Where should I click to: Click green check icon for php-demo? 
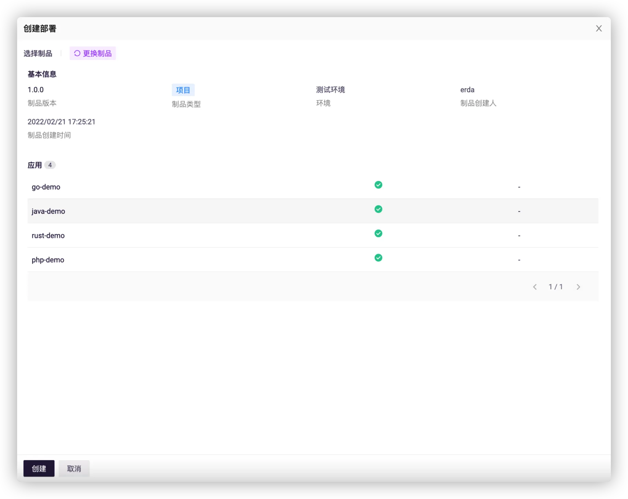[378, 258]
